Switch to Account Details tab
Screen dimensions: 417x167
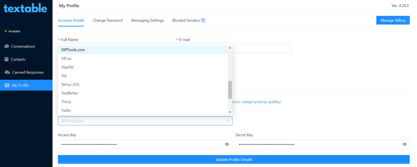[x=71, y=20]
